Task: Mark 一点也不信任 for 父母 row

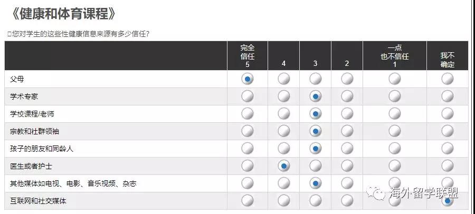Action: click(395, 79)
